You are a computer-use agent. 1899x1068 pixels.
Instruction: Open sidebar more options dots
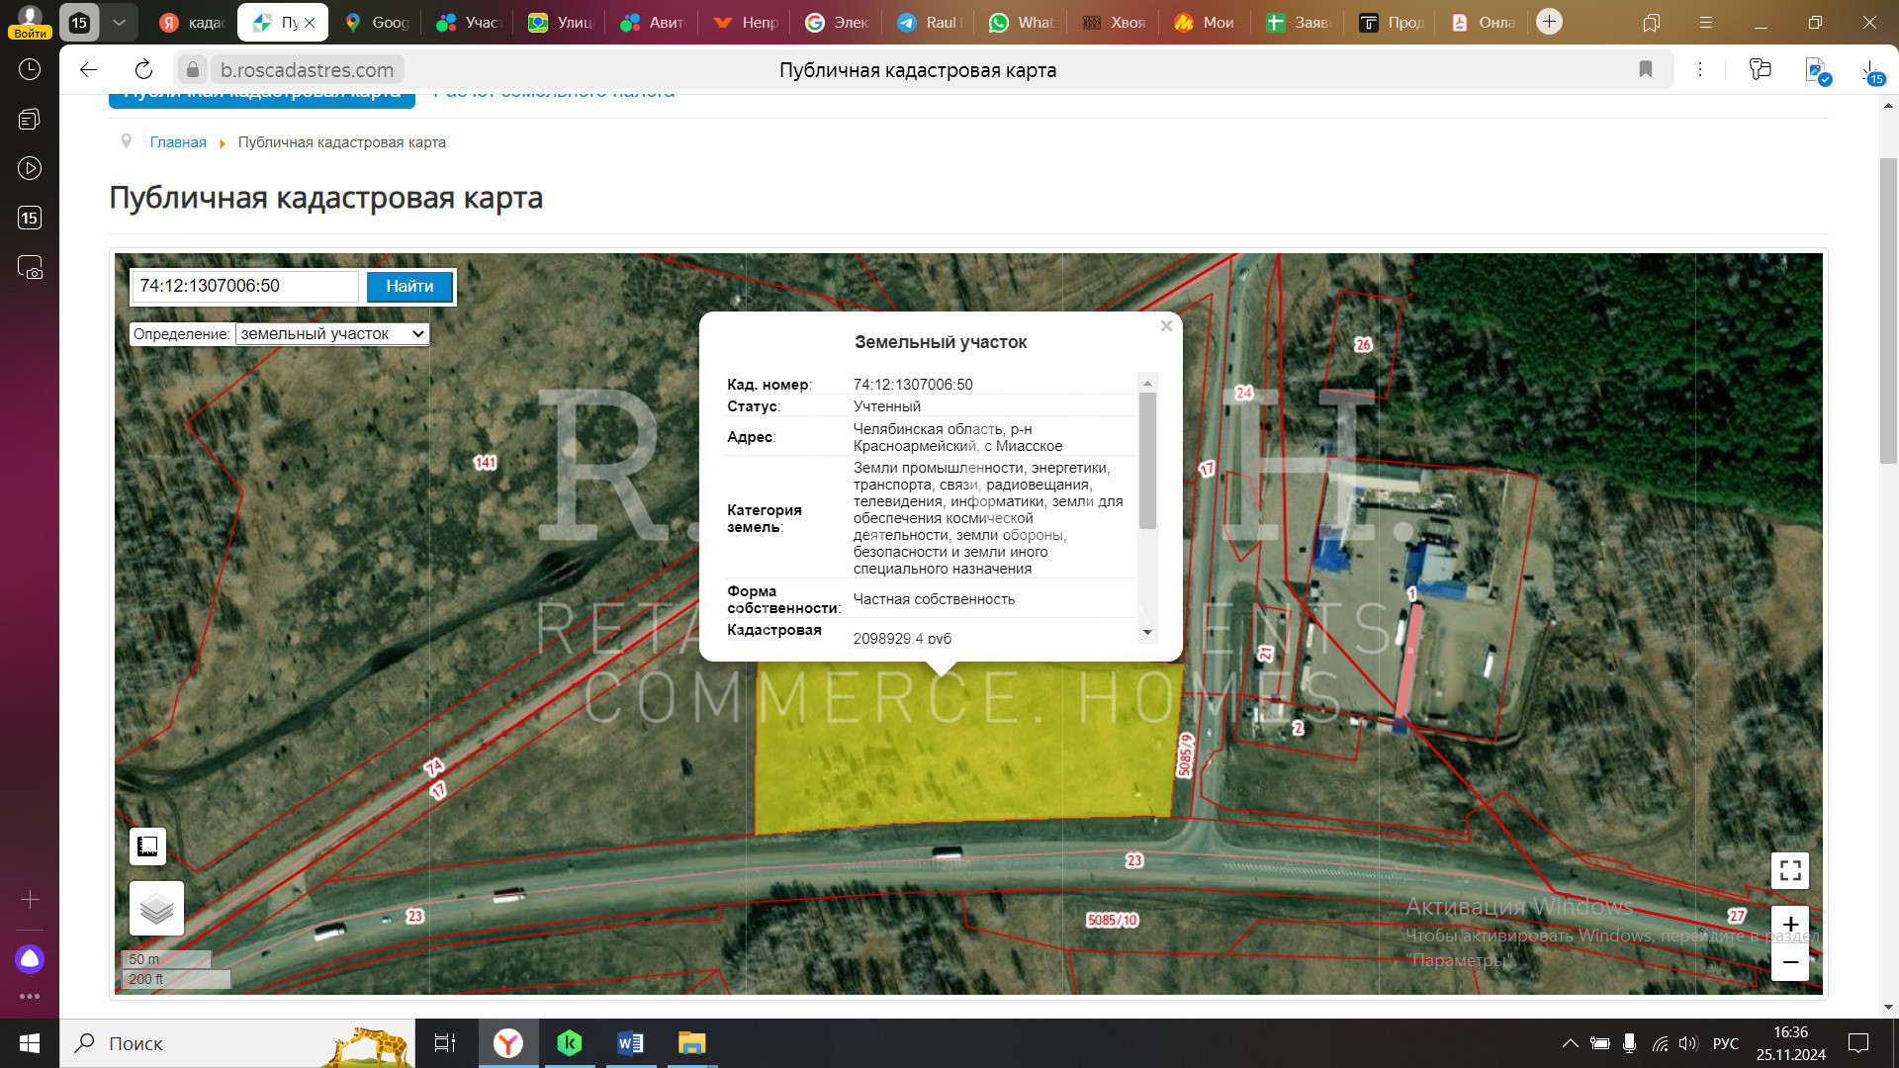[x=30, y=996]
